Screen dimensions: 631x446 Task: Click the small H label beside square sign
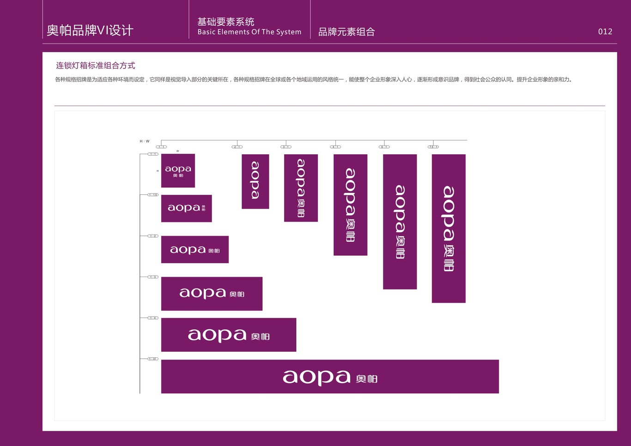[x=158, y=171]
